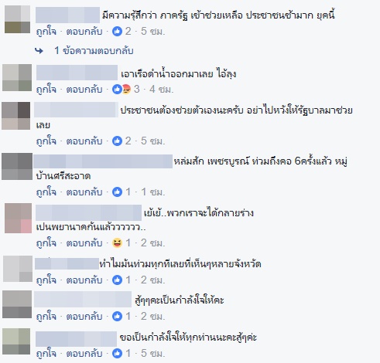Click haha reaction icon on พญานาค comment
380x363 pixels.
click(x=117, y=243)
